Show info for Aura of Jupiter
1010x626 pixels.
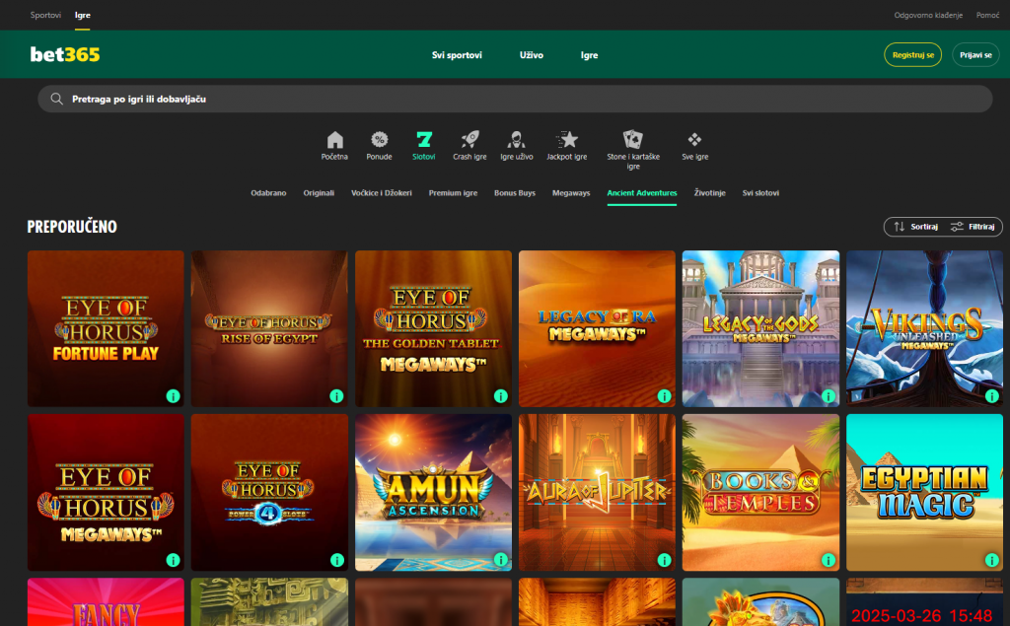pyautogui.click(x=664, y=560)
